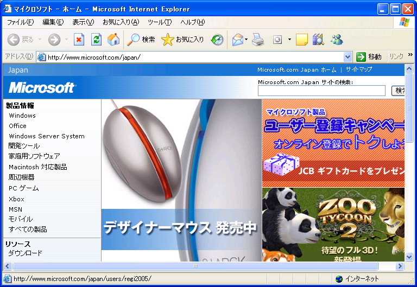Open MSN link in sidebar
417x287 pixels.
coord(15,209)
